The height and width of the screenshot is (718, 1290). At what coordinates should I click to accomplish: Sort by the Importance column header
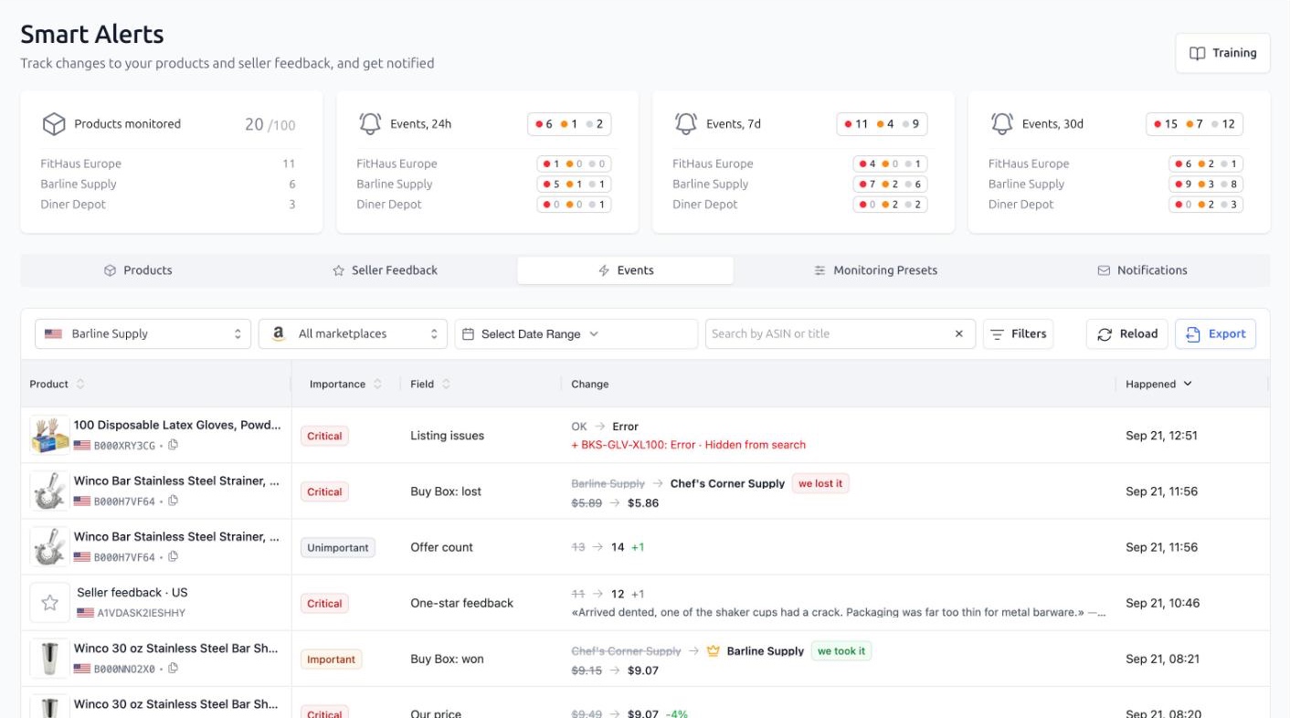pos(345,385)
